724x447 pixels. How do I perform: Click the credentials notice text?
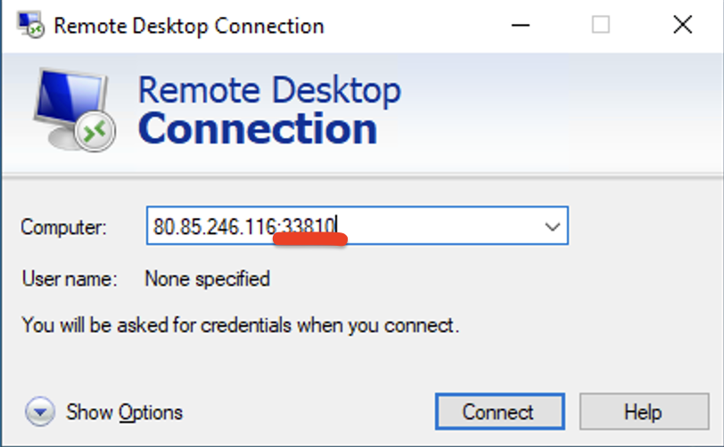(x=240, y=325)
